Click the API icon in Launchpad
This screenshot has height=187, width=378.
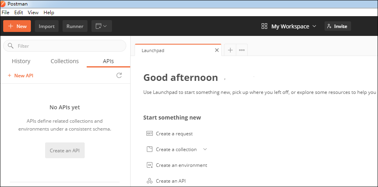pyautogui.click(x=150, y=181)
